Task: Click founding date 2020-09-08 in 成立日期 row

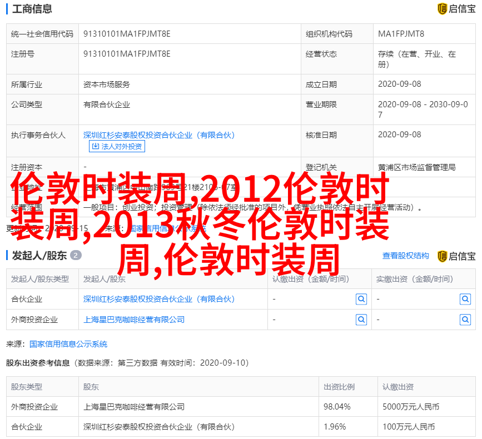Action: [x=399, y=84]
